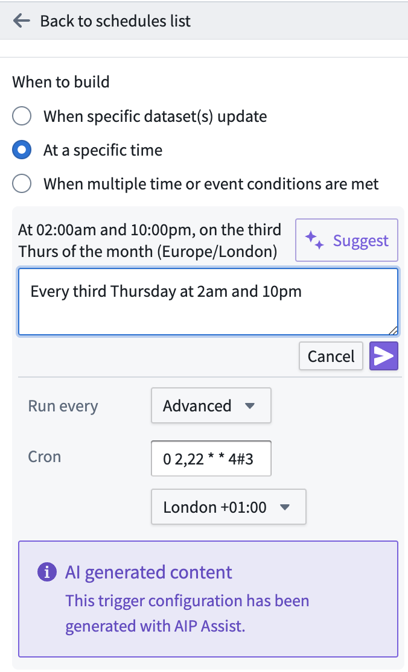Click the back arrow icon

[x=22, y=21]
